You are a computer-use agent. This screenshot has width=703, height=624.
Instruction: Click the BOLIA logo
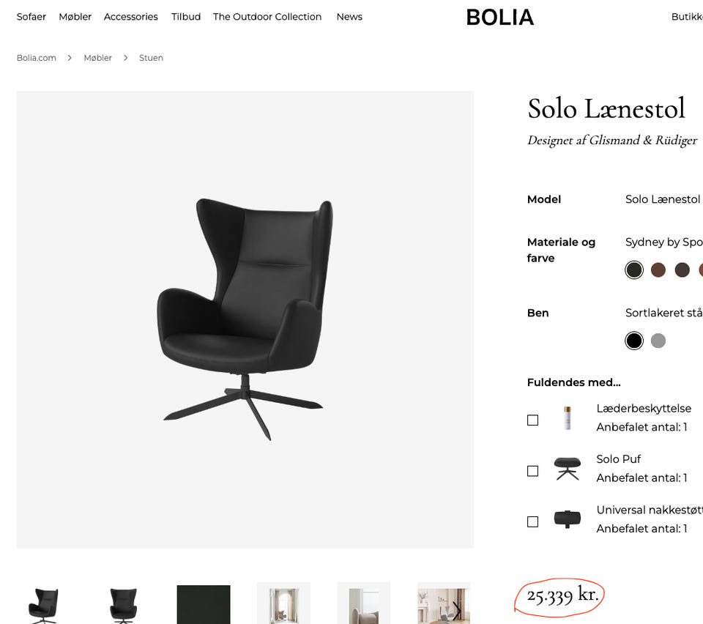tap(500, 17)
